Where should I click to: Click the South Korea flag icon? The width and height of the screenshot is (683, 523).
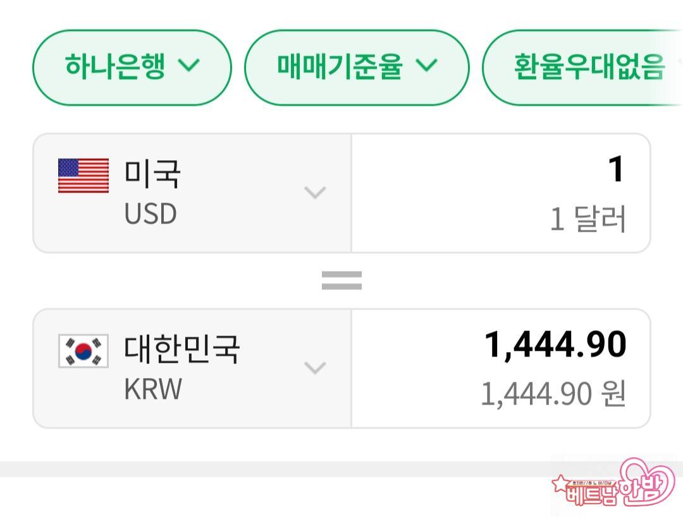tap(83, 351)
